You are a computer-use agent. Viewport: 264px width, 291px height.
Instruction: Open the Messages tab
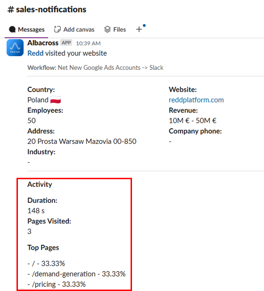coord(27,29)
